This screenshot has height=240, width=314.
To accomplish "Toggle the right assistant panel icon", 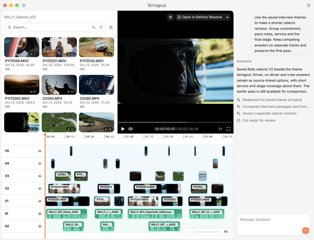I will 309,5.
